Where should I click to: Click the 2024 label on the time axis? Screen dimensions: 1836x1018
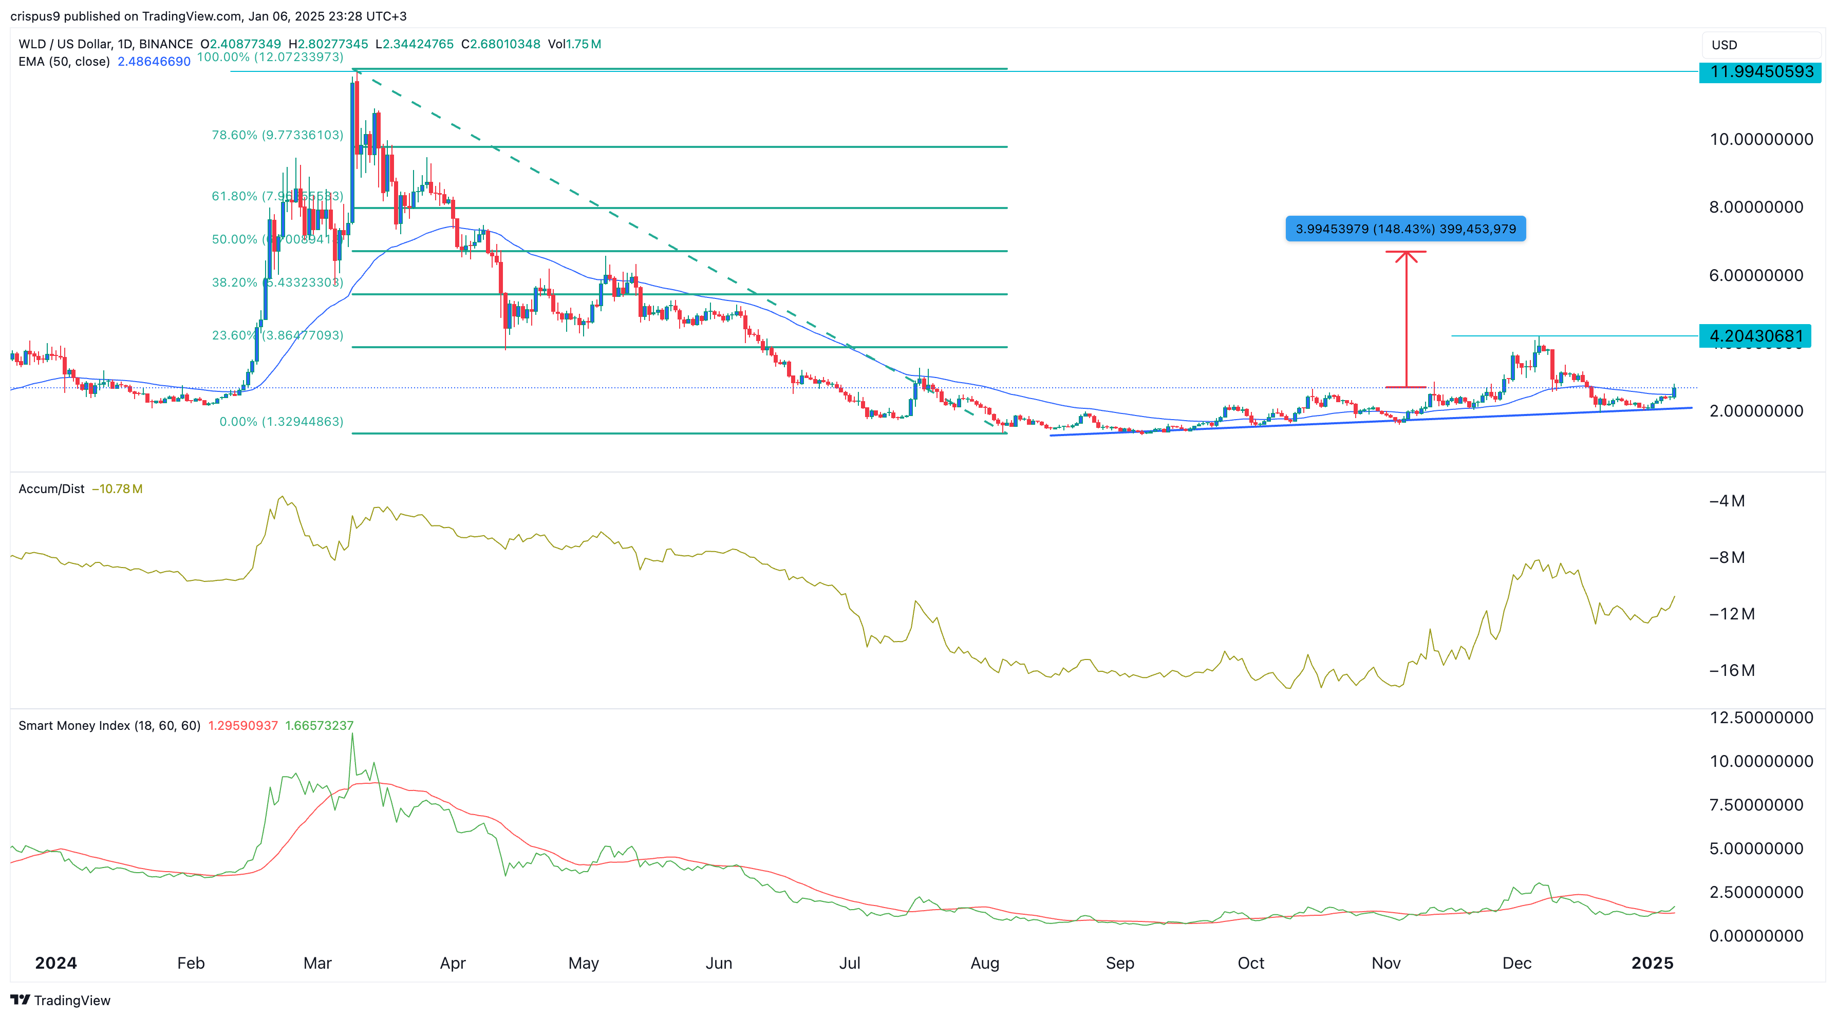(55, 963)
